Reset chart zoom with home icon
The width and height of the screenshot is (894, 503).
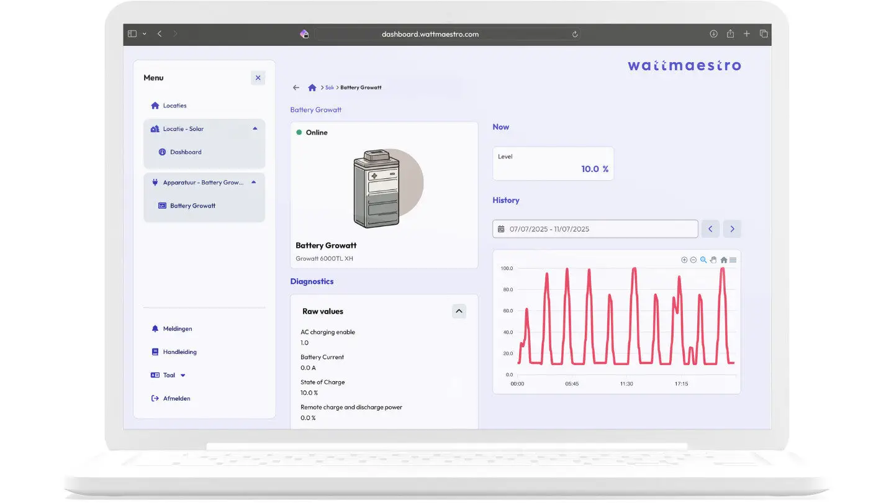tap(723, 260)
